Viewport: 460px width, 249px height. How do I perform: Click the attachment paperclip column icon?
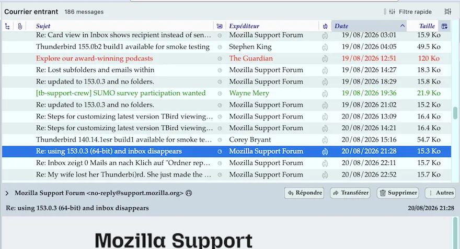point(20,27)
